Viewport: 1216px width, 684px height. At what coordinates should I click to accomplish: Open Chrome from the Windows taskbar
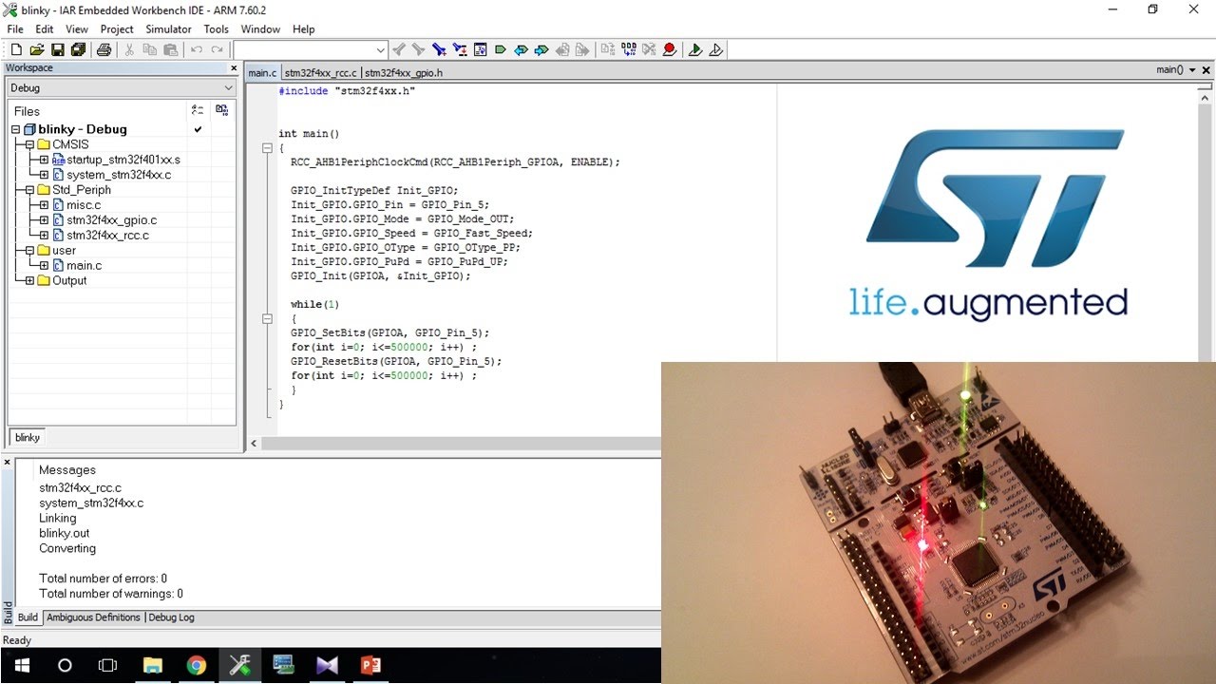[196, 665]
